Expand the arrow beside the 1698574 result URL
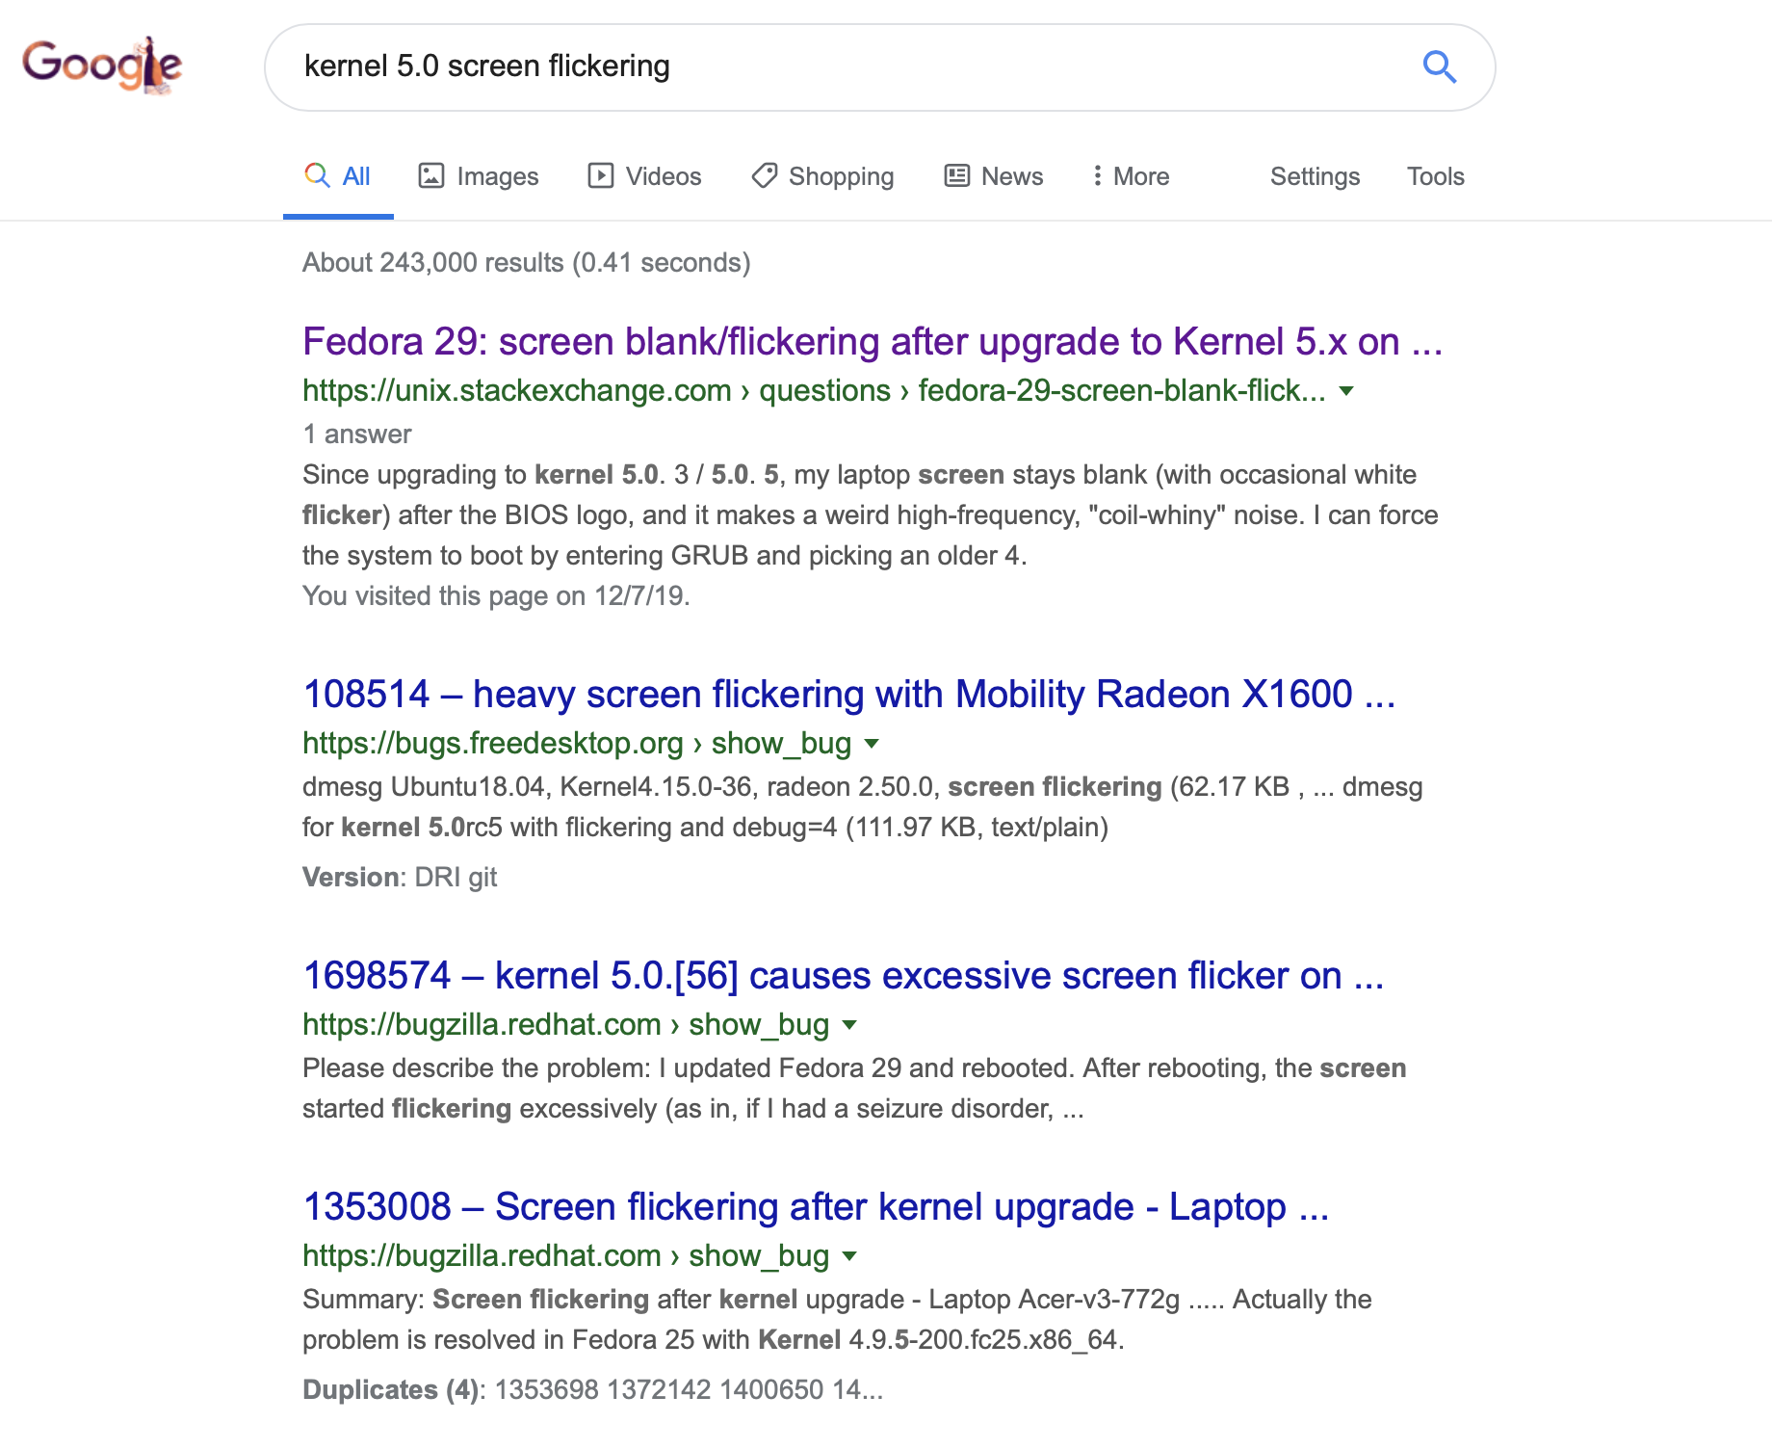Viewport: 1772px width, 1449px height. [x=849, y=1025]
